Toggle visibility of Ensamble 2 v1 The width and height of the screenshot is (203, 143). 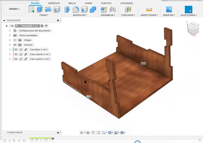click(12, 26)
